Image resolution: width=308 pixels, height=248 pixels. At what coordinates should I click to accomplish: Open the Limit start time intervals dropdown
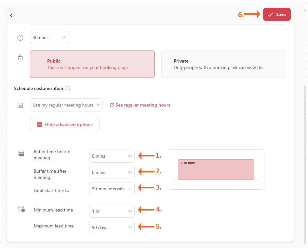112,189
